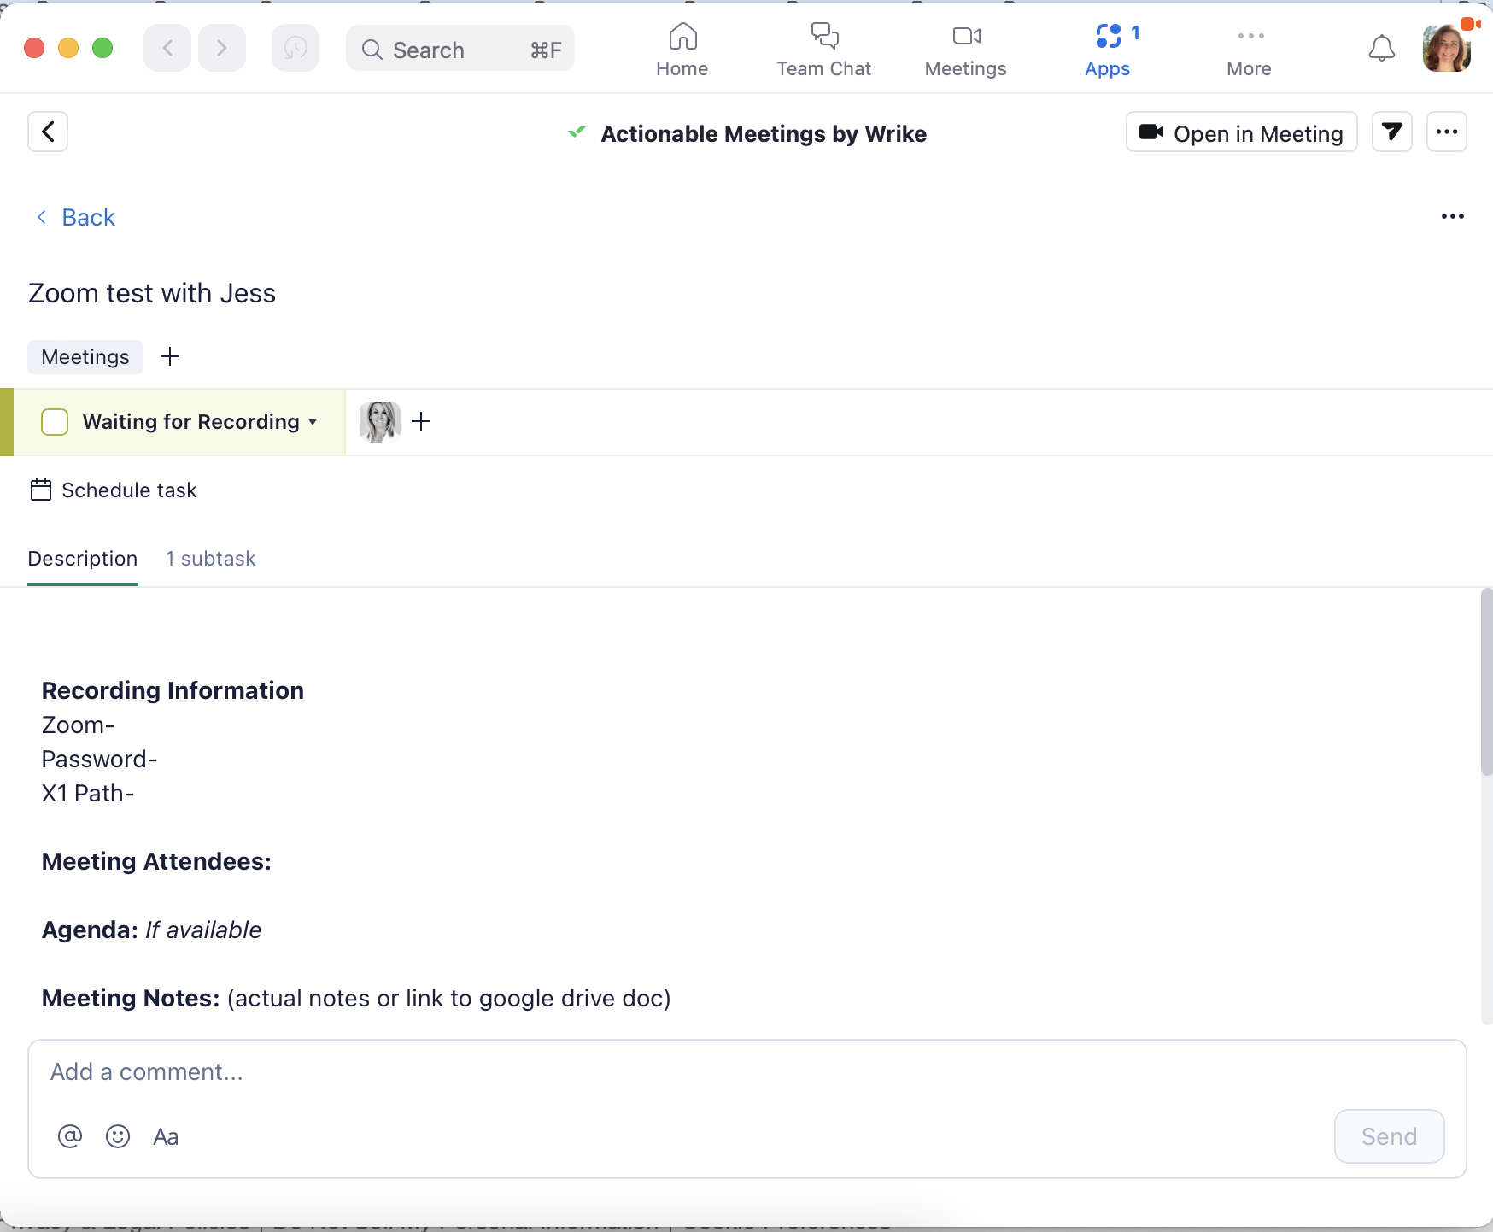Click the notifications bell icon
1493x1232 pixels.
tap(1381, 49)
